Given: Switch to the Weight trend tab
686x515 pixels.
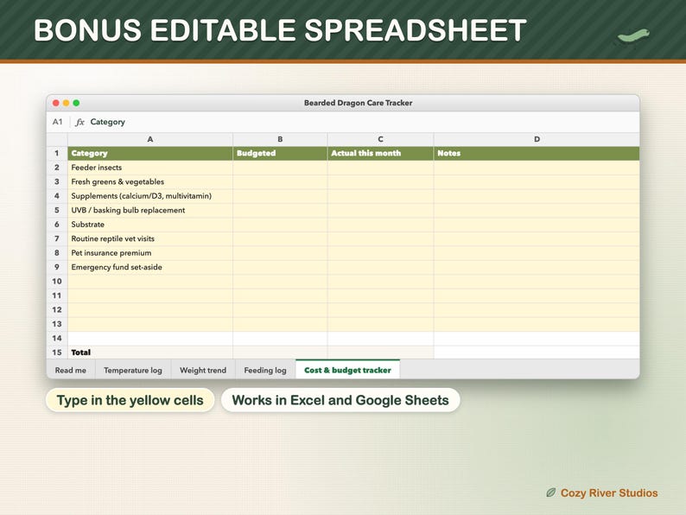Looking at the screenshot, I should [x=203, y=370].
